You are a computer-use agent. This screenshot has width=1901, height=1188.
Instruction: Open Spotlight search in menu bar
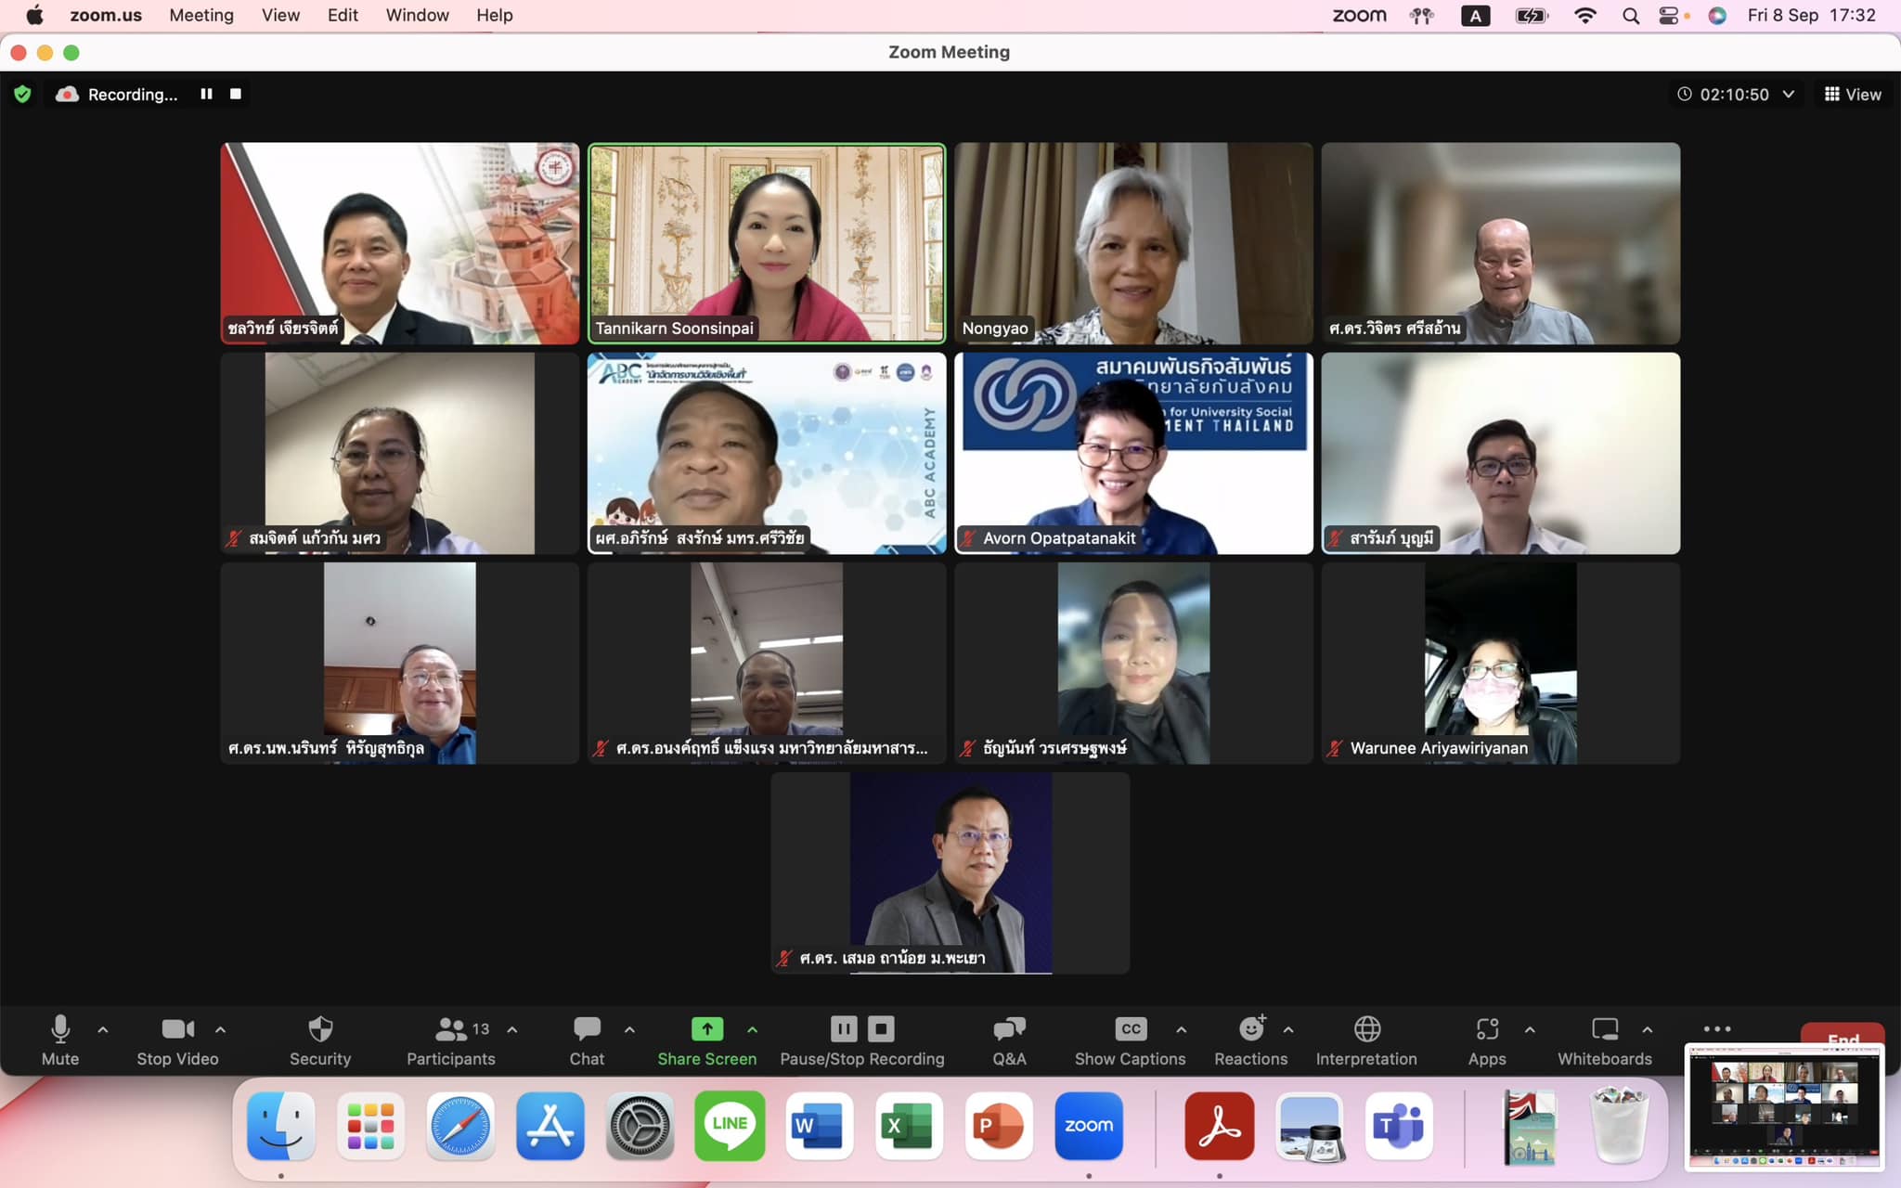tap(1630, 15)
